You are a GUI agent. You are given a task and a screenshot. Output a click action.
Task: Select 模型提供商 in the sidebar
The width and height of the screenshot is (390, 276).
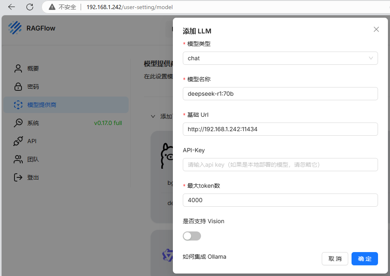tap(41, 105)
